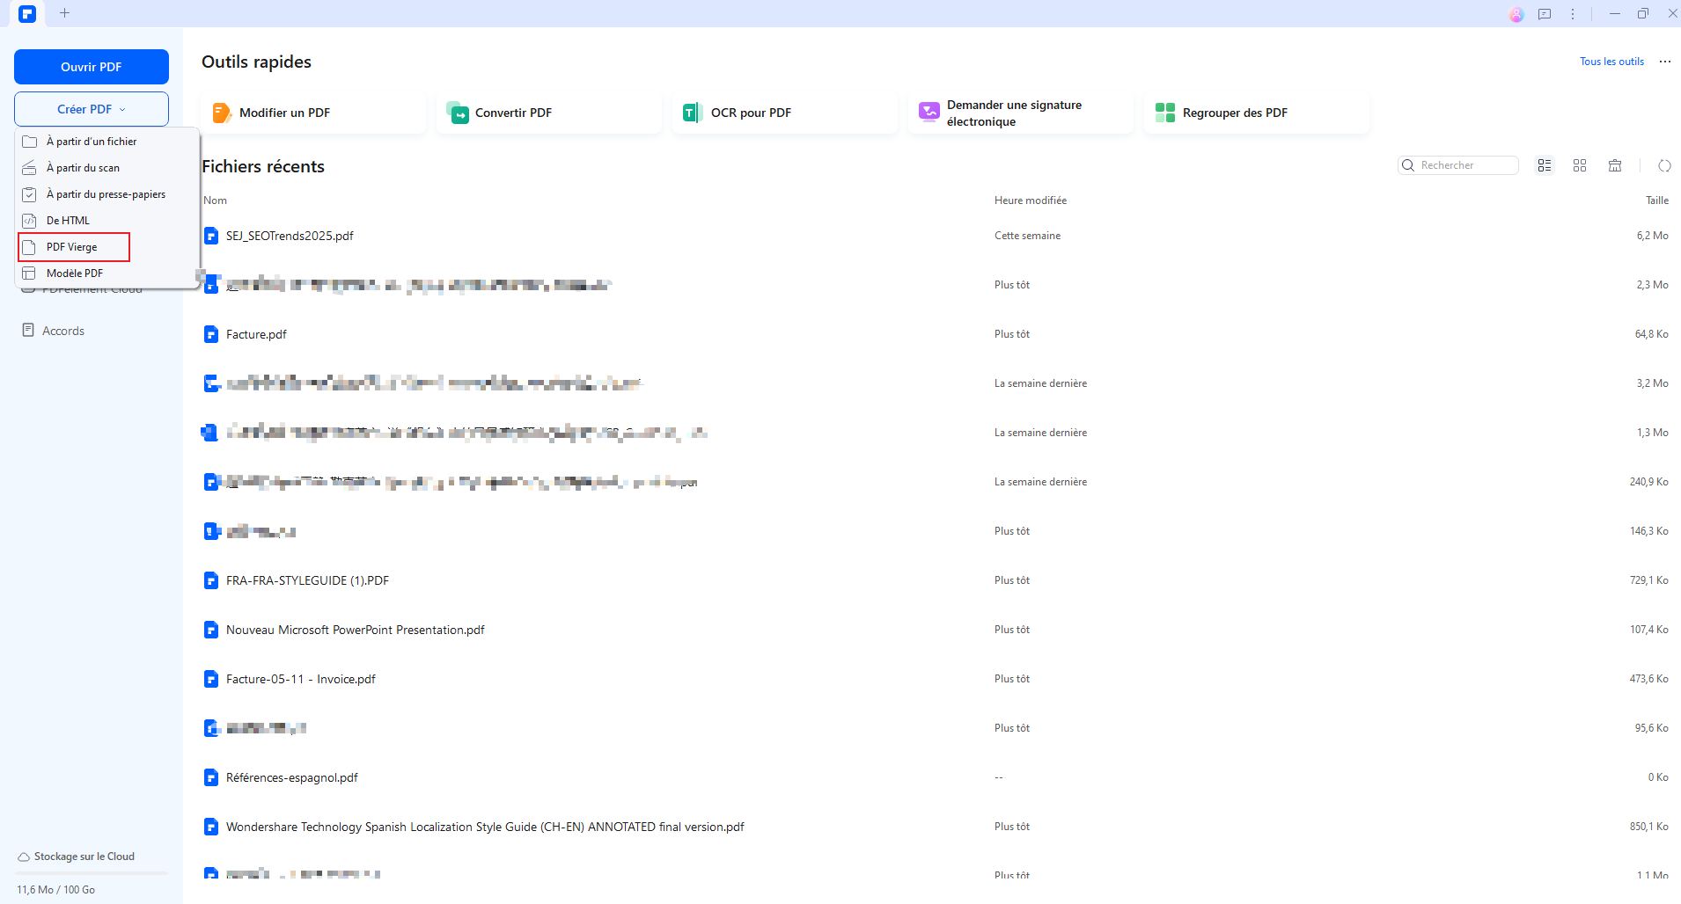Sort by the Nom column header
Image resolution: width=1681 pixels, height=904 pixels.
pos(215,200)
